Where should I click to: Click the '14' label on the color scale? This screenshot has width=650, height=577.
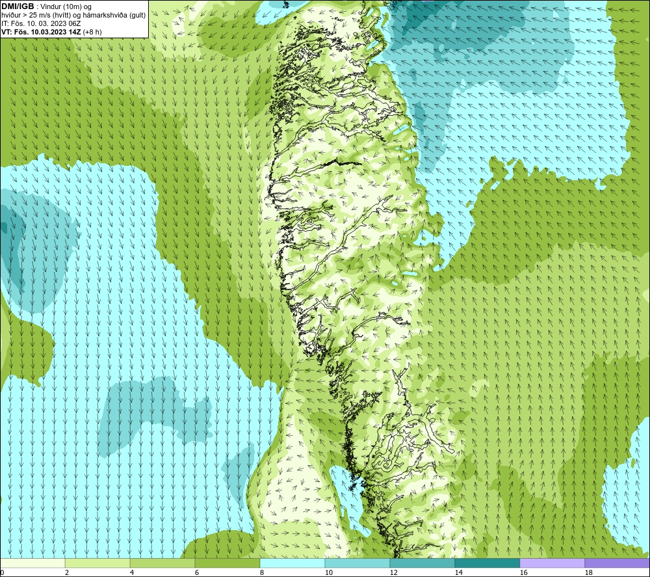pyautogui.click(x=458, y=573)
